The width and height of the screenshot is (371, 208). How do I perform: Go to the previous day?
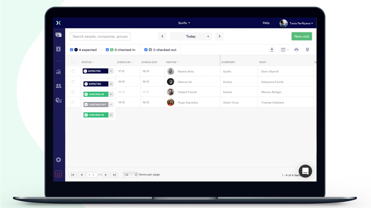pos(162,36)
